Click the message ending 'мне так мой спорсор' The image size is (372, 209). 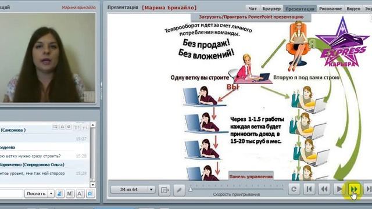33,173
